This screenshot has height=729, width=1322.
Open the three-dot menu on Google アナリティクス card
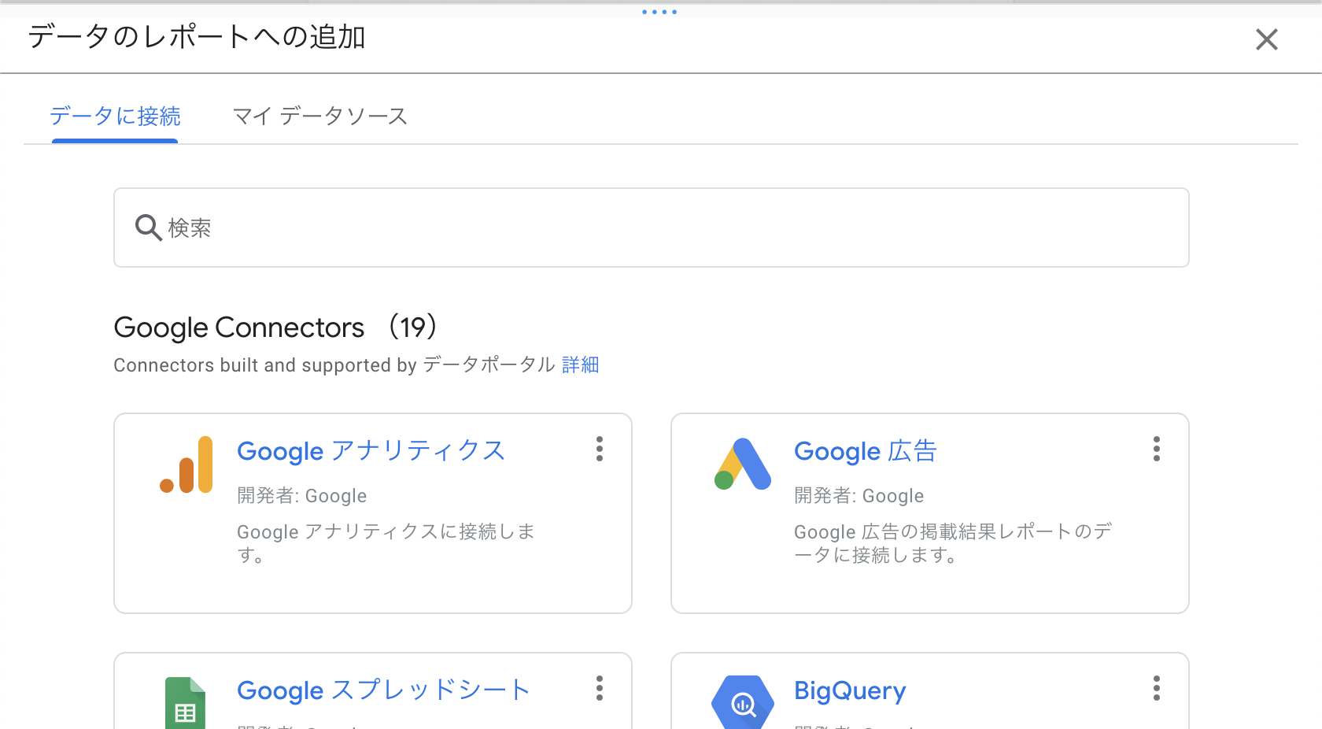pos(599,449)
